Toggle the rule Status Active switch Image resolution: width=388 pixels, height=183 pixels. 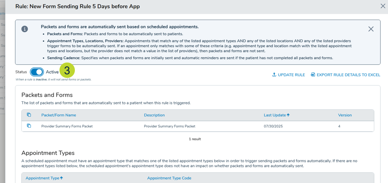pyautogui.click(x=37, y=72)
